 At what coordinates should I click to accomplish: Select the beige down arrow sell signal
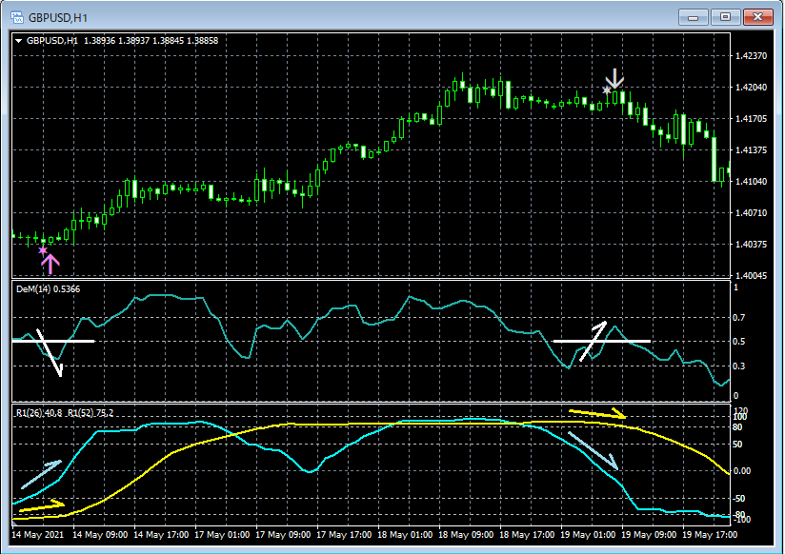[x=616, y=78]
